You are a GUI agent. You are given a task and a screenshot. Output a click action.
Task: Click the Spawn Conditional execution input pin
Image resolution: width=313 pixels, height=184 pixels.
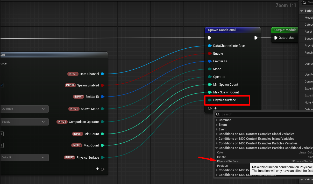click(x=210, y=38)
